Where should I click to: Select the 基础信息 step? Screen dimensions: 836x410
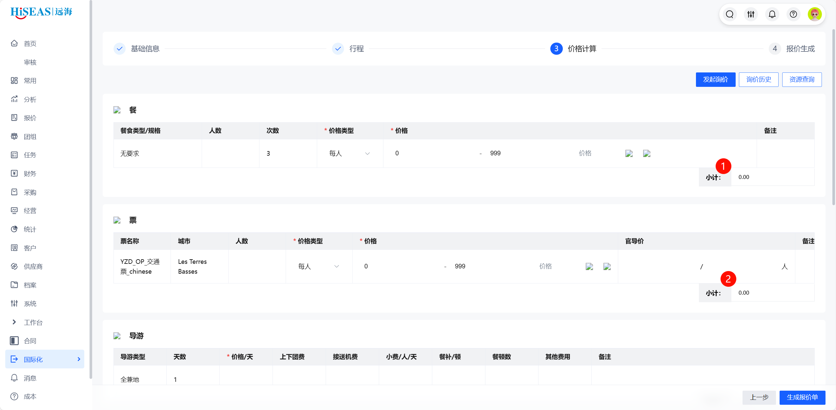tap(136, 49)
